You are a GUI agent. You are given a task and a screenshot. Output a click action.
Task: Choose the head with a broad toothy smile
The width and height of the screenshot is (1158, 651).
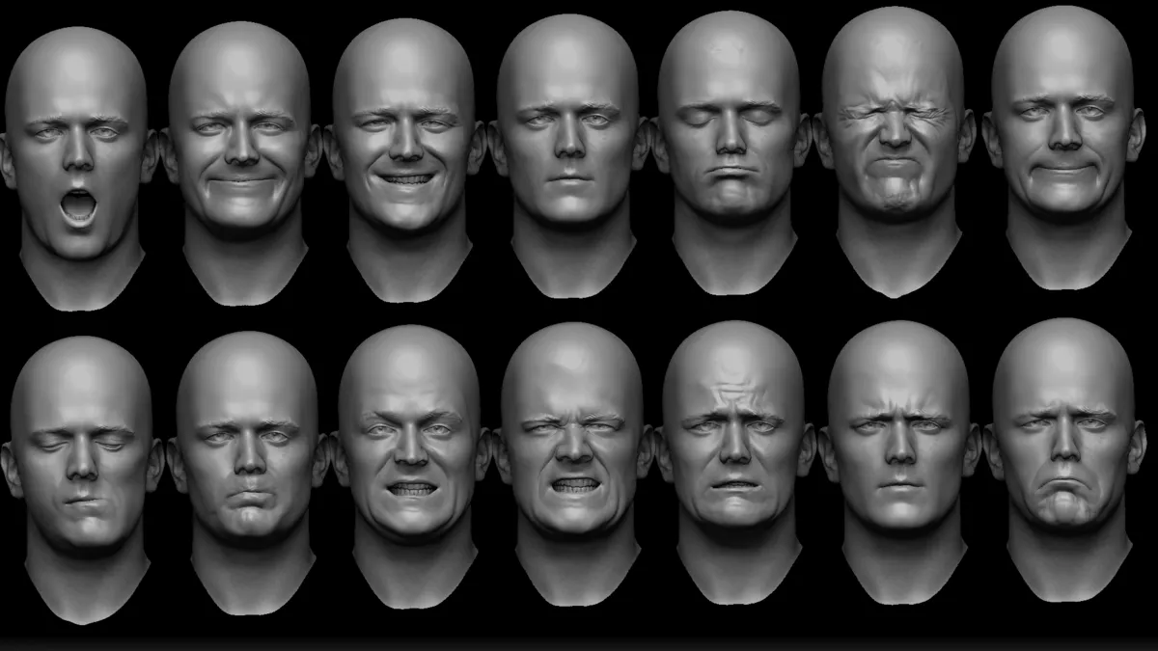404,160
